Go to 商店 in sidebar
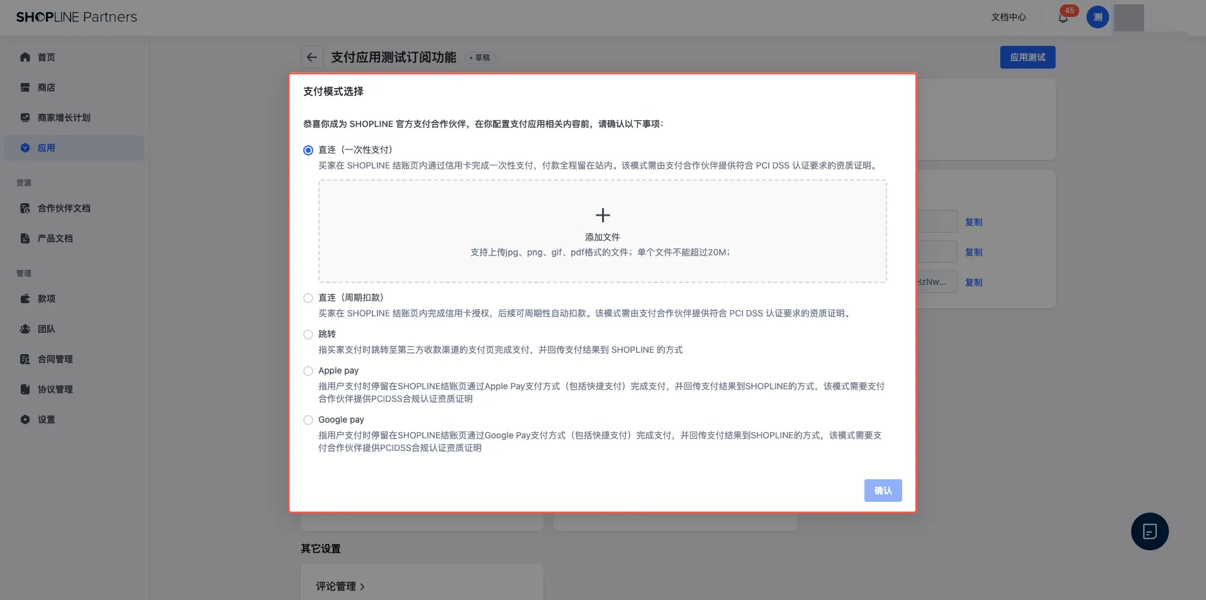This screenshot has width=1206, height=600. pos(74,87)
